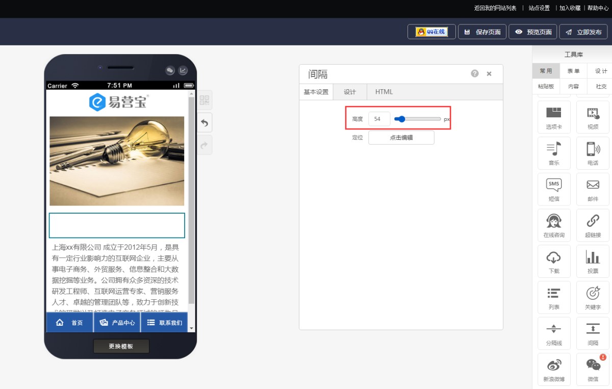Select the 粘贴板 toolbox tab
Viewport: 612px width, 389px height.
point(546,86)
